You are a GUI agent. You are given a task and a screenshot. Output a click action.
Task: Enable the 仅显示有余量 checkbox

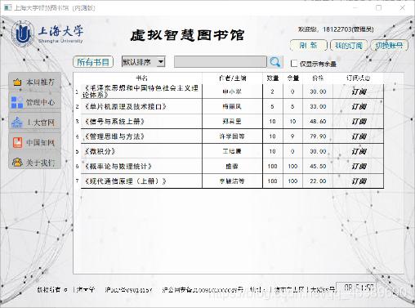pos(294,64)
